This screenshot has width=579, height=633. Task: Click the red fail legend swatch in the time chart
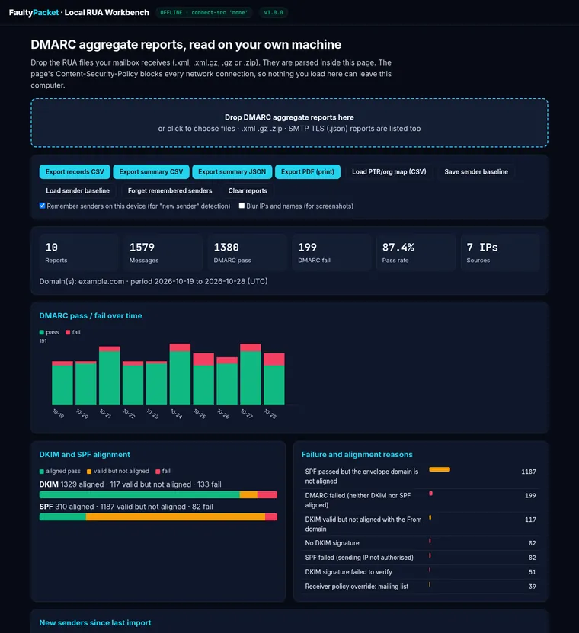tap(68, 332)
